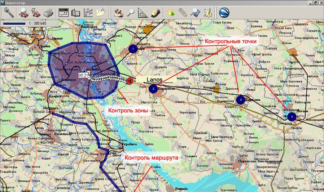Image resolution: width=324 pixels, height=192 pixels.
Task: Click control point 2 marker near Бориспіль
Action: 153,89
